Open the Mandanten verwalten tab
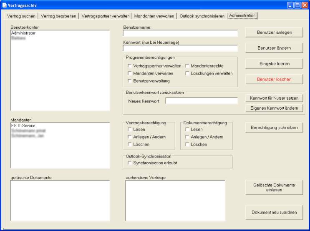The height and width of the screenshot is (231, 310). (x=154, y=16)
